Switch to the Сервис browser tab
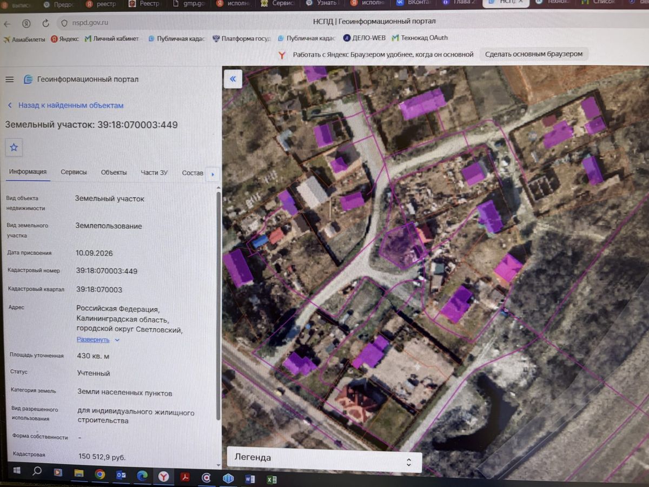The height and width of the screenshot is (487, 649). pos(279,4)
